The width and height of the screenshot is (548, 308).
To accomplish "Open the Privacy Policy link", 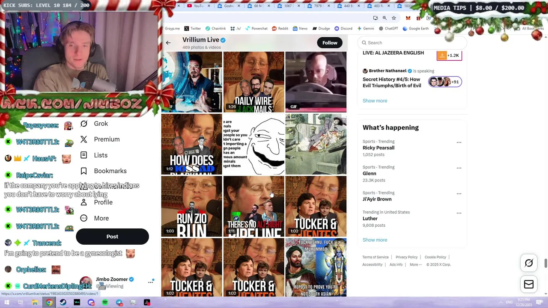I will (x=406, y=257).
